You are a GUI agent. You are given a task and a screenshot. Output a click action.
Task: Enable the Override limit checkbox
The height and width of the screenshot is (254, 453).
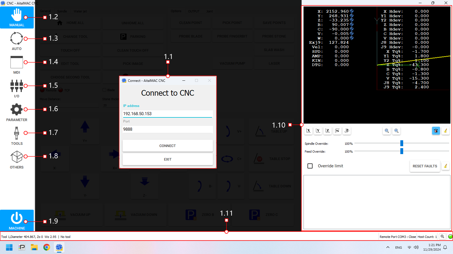coord(310,166)
